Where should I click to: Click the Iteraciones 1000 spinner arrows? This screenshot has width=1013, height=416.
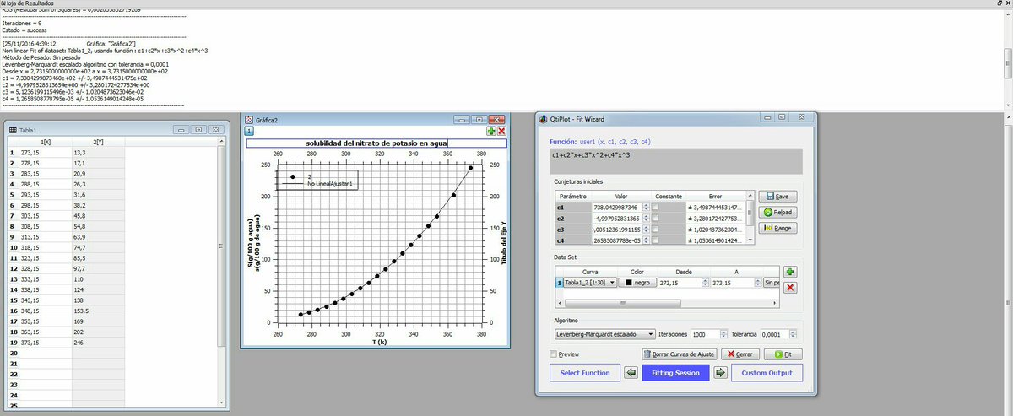pos(723,334)
